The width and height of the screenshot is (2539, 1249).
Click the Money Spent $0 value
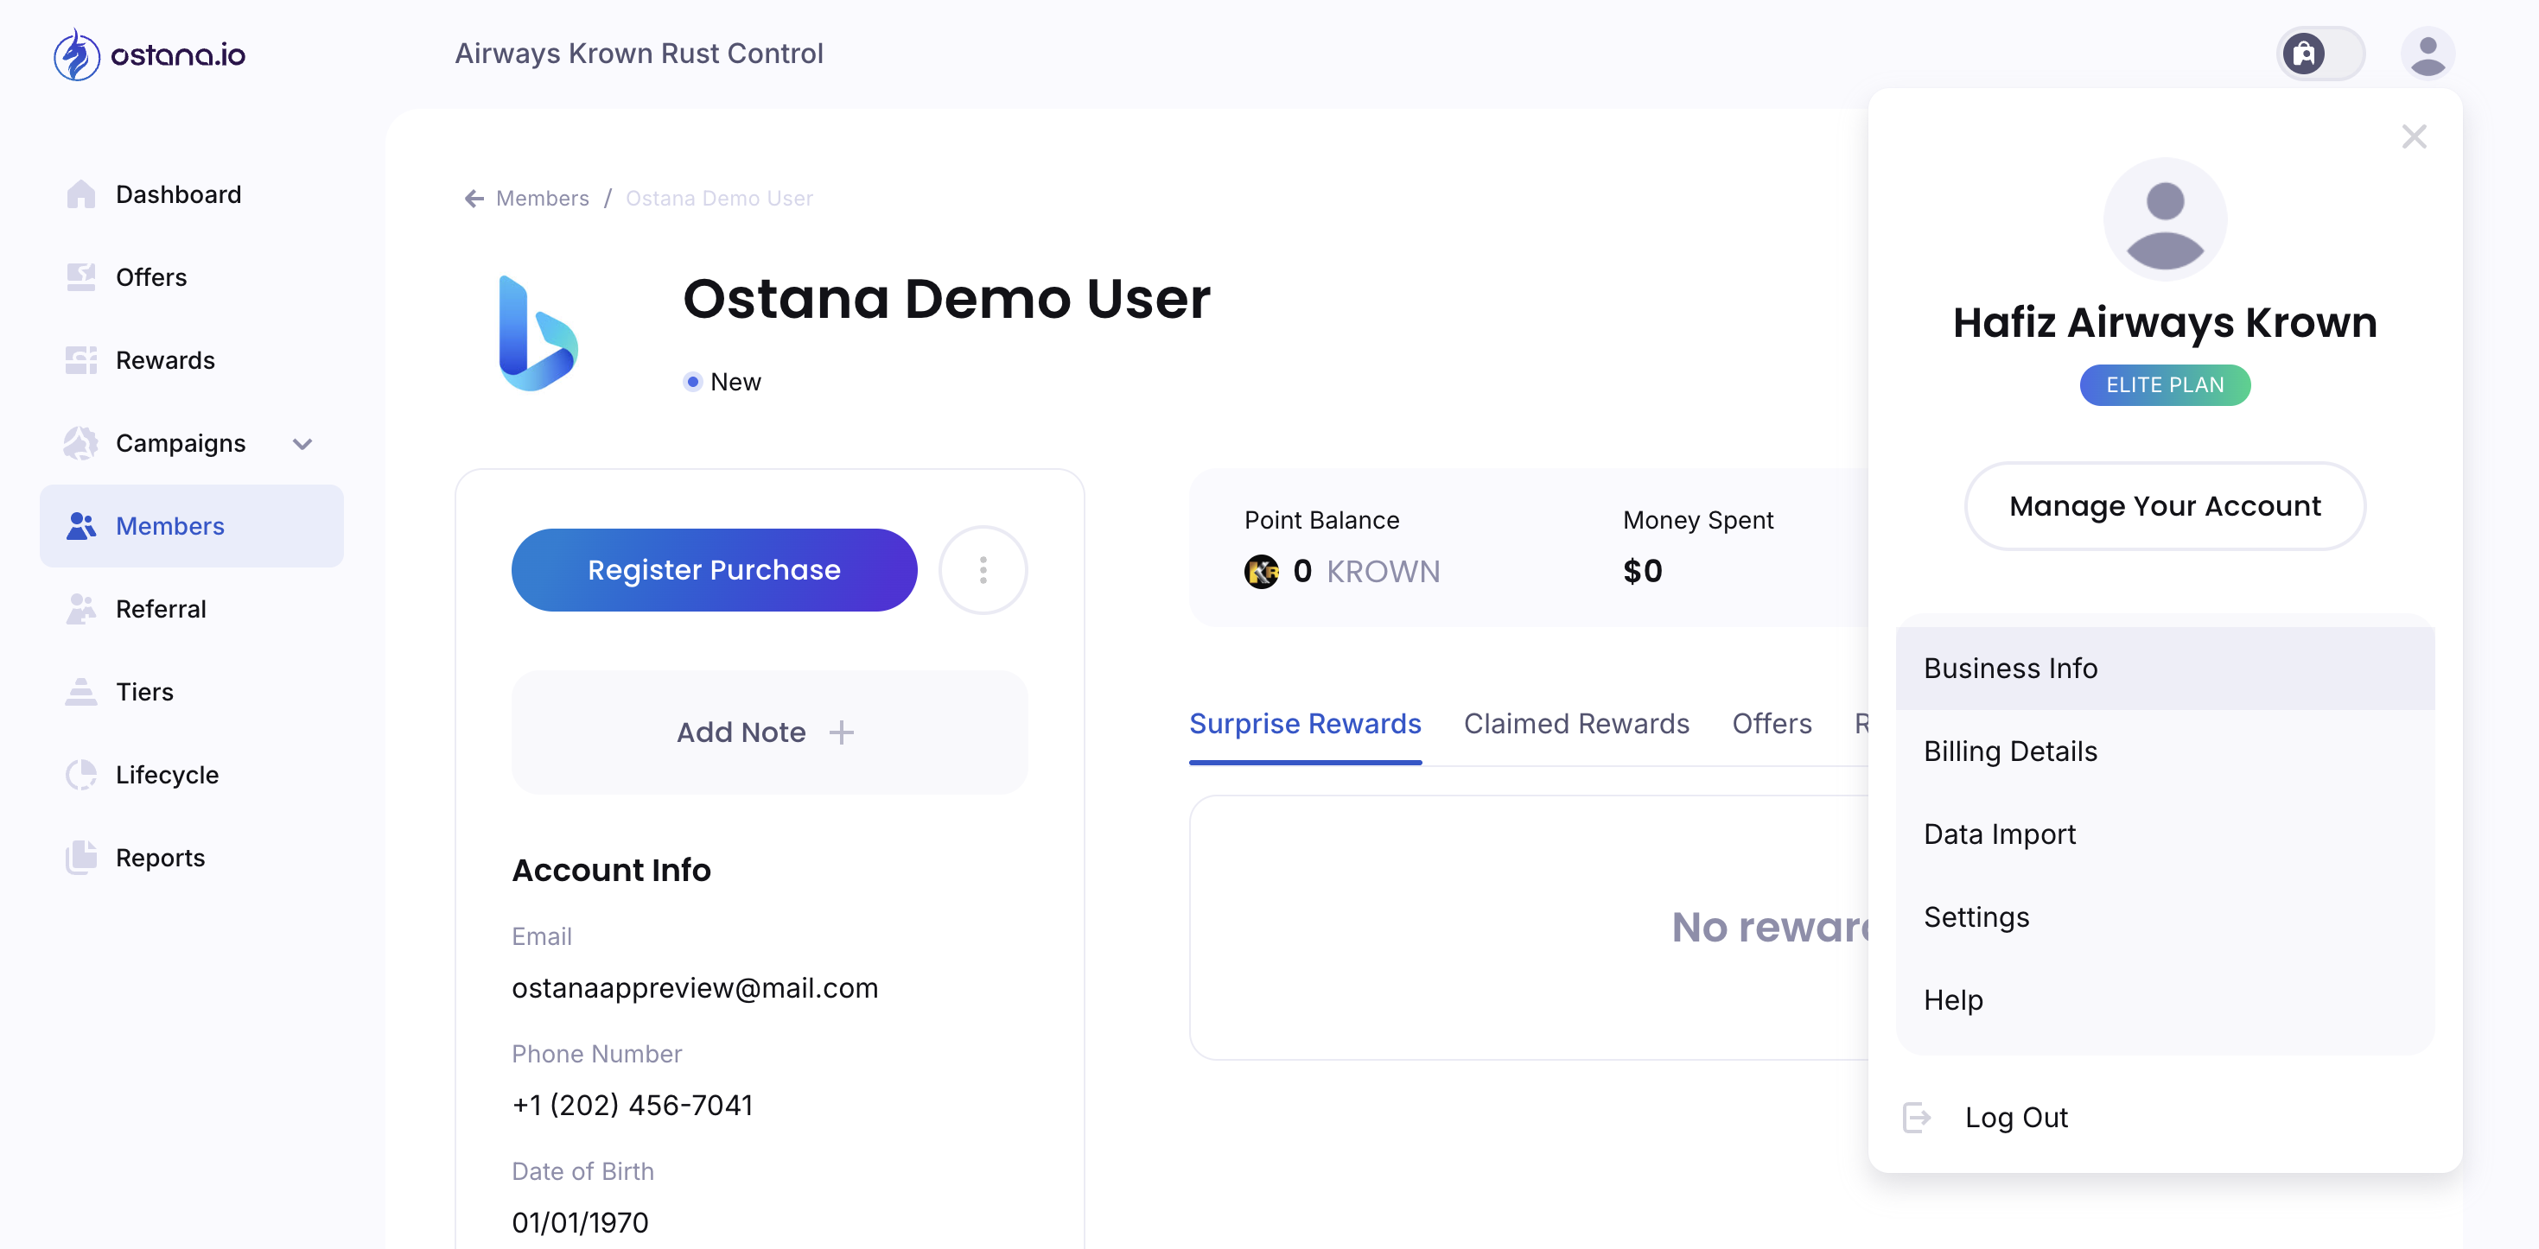tap(1642, 571)
